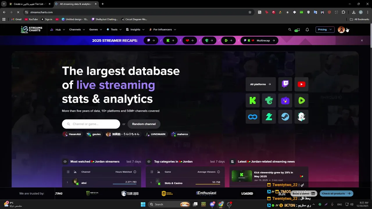Open the All platforms tile
The width and height of the screenshot is (372, 209).
coord(261,84)
